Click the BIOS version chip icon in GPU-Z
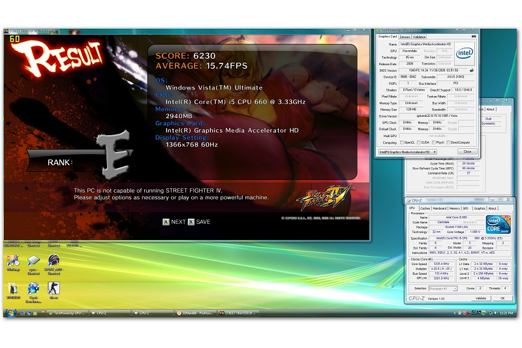 [x=471, y=71]
